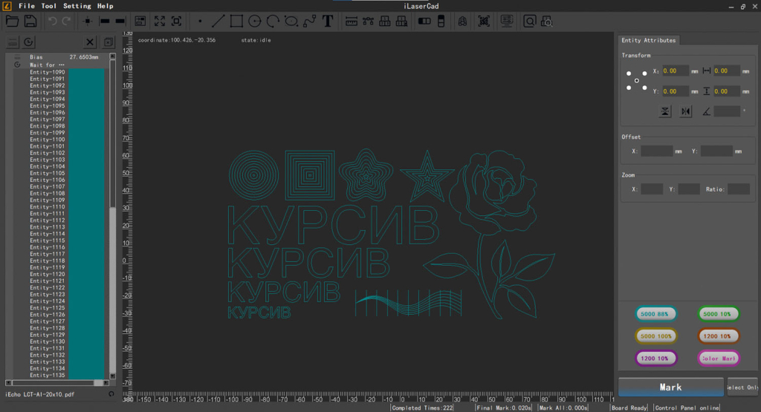
Task: Open the Help menu
Action: point(105,6)
